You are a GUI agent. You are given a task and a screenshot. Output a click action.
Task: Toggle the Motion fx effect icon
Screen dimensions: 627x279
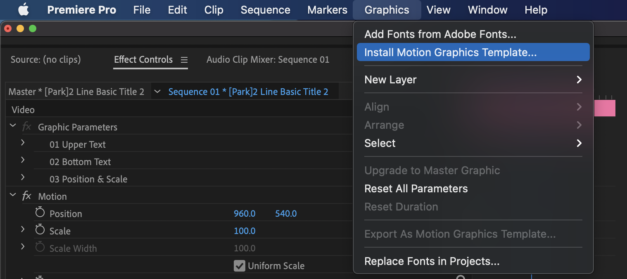pos(26,196)
